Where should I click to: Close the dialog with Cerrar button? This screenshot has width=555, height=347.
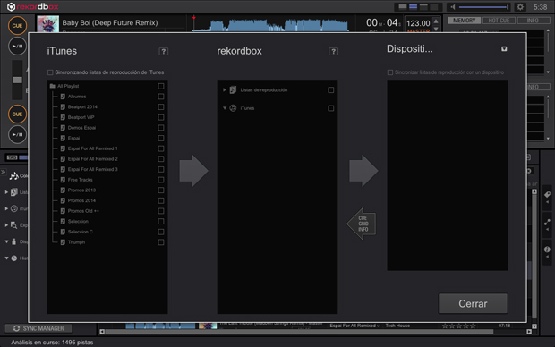point(473,303)
